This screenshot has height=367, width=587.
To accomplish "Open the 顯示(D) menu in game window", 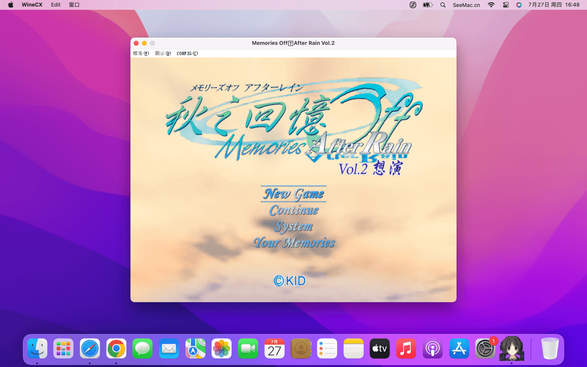I will [x=163, y=53].
